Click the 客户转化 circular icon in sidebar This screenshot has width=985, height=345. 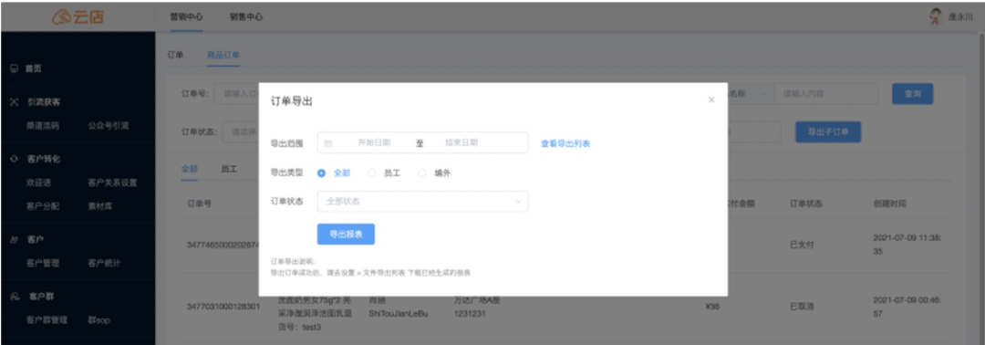[14, 159]
